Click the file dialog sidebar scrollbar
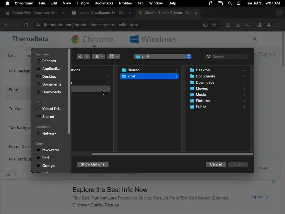285x214 pixels. click(x=69, y=91)
